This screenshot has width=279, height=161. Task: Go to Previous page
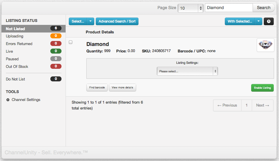click(x=227, y=105)
